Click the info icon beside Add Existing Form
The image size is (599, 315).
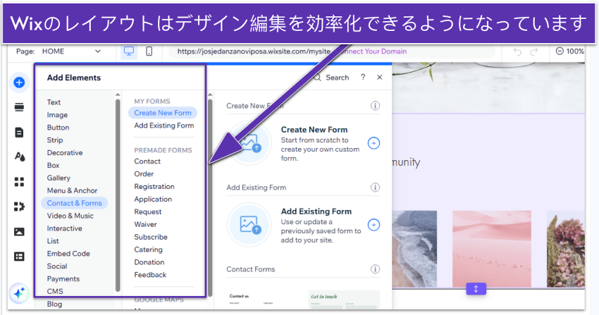[x=375, y=187]
